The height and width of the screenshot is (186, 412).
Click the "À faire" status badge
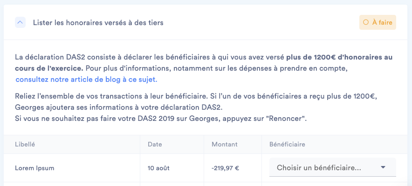point(378,22)
